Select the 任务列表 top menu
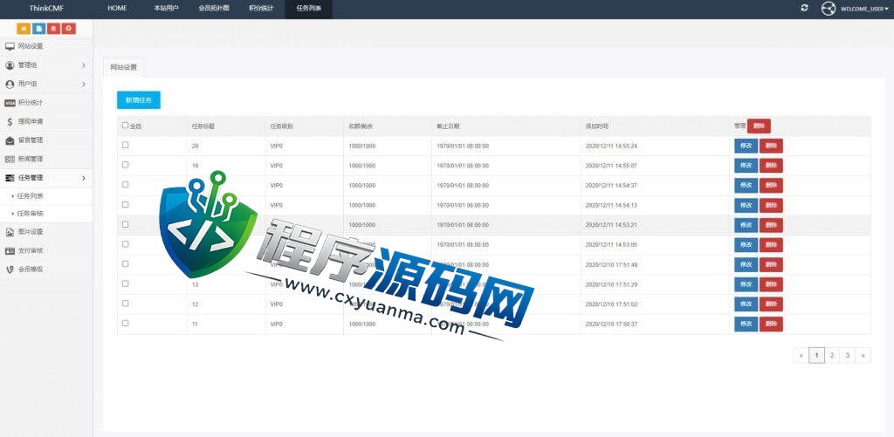The image size is (894, 437). coord(308,9)
